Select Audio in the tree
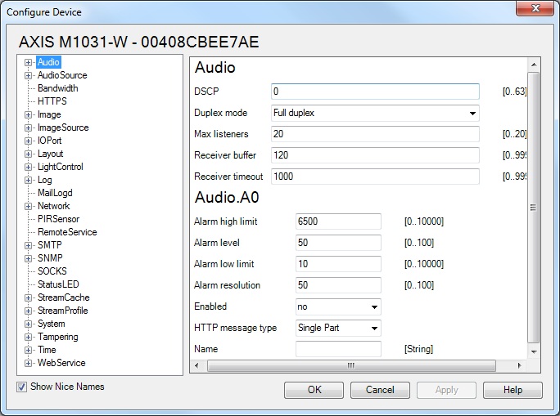 tap(48, 62)
